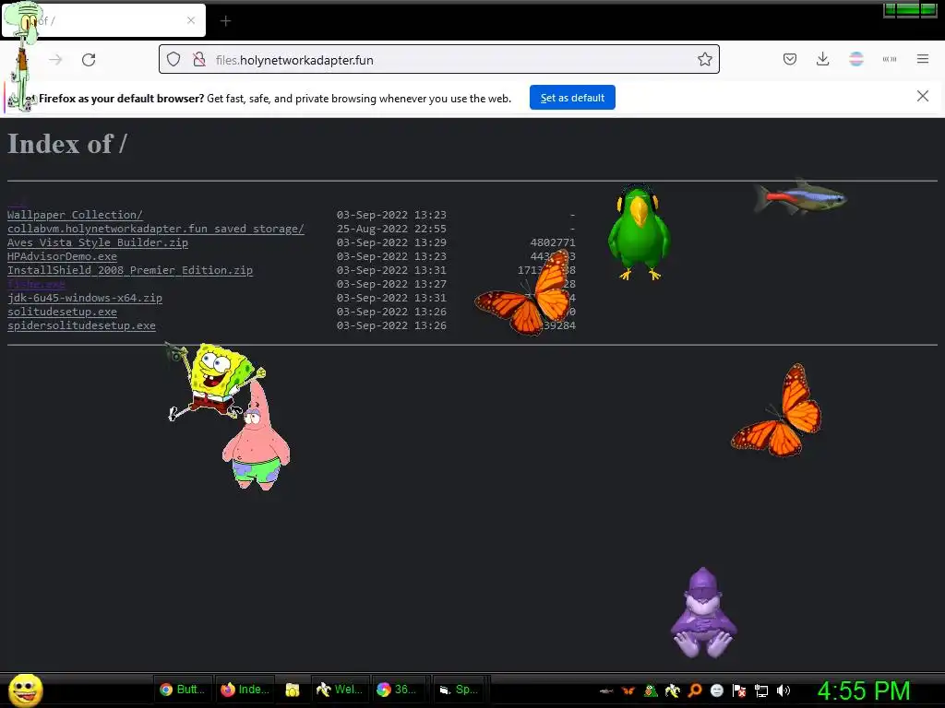Download Aves Vista Style Builder.zip
The height and width of the screenshot is (708, 945).
(x=98, y=242)
